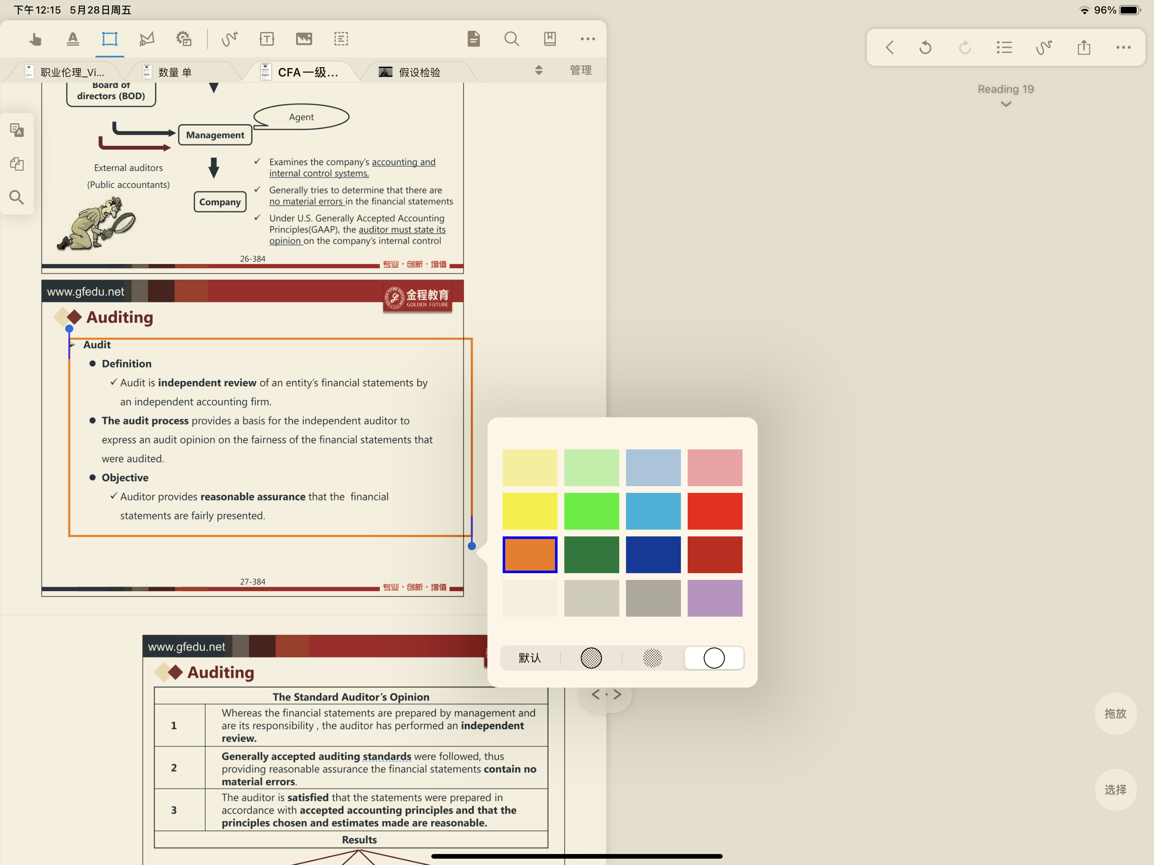
Task: Select the text box tool
Action: (x=267, y=39)
